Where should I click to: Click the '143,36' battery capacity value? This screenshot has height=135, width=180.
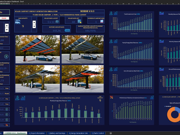coord(57,31)
